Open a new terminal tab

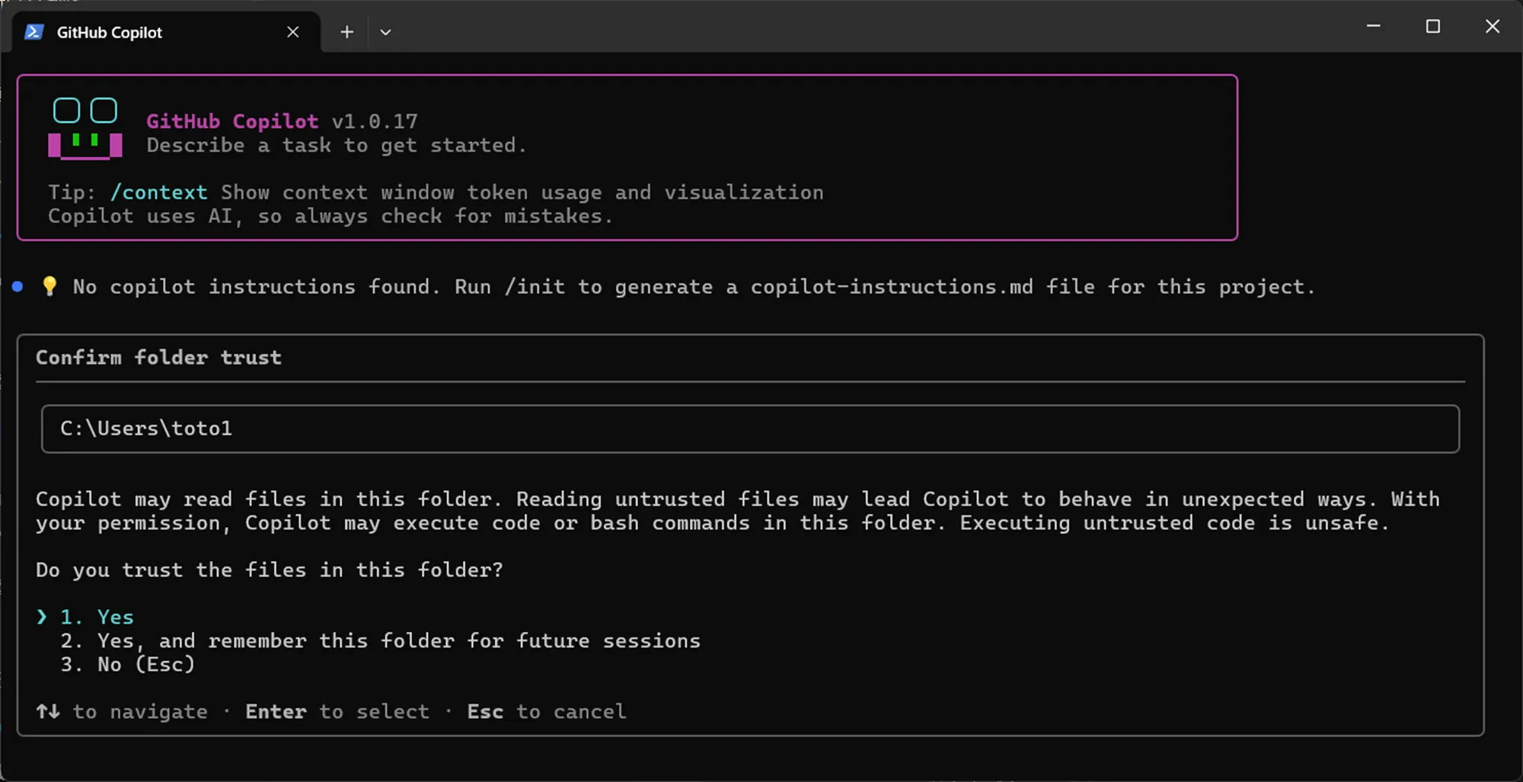pyautogui.click(x=346, y=32)
